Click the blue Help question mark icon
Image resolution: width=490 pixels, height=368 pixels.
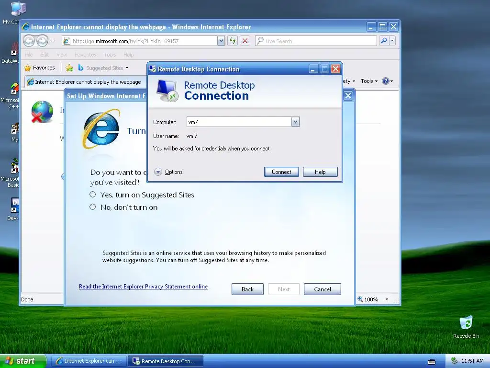point(386,81)
